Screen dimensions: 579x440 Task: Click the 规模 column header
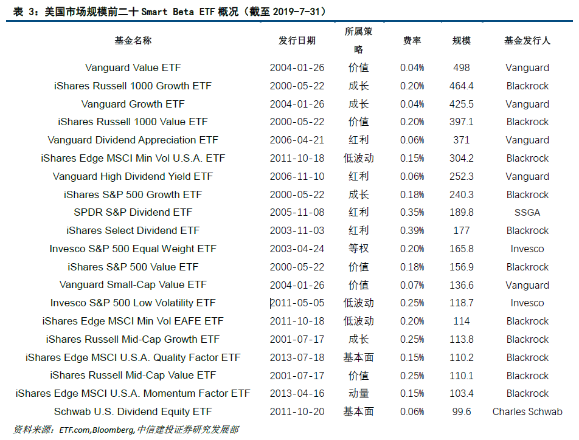click(461, 40)
